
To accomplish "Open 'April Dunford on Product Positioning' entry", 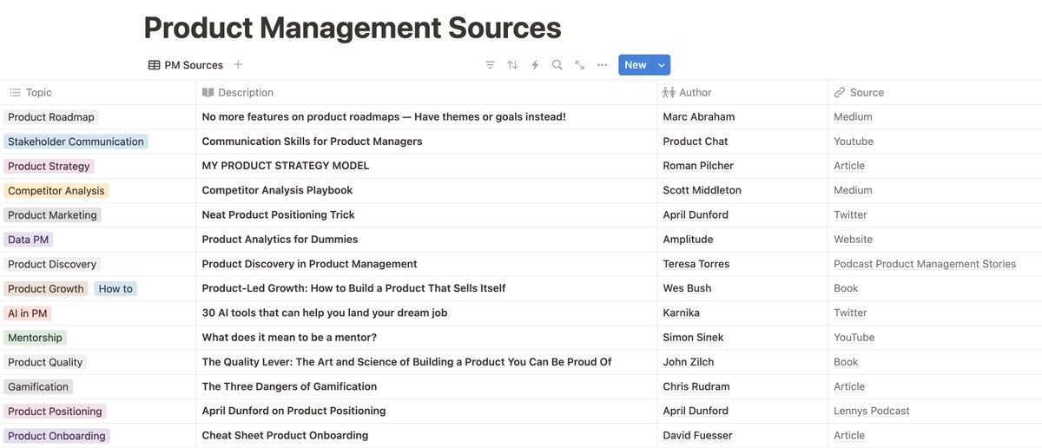I will (x=293, y=412).
